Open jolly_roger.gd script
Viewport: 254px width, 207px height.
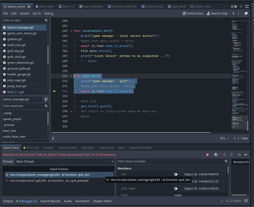24,80
